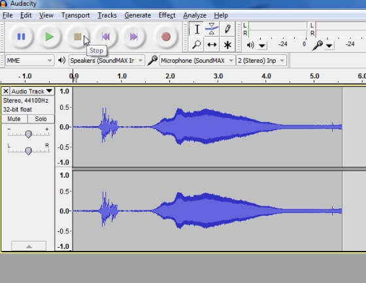Click the playhead marker at 0.0 on ruler
Viewport: 366px width, 283px height.
pyautogui.click(x=75, y=80)
